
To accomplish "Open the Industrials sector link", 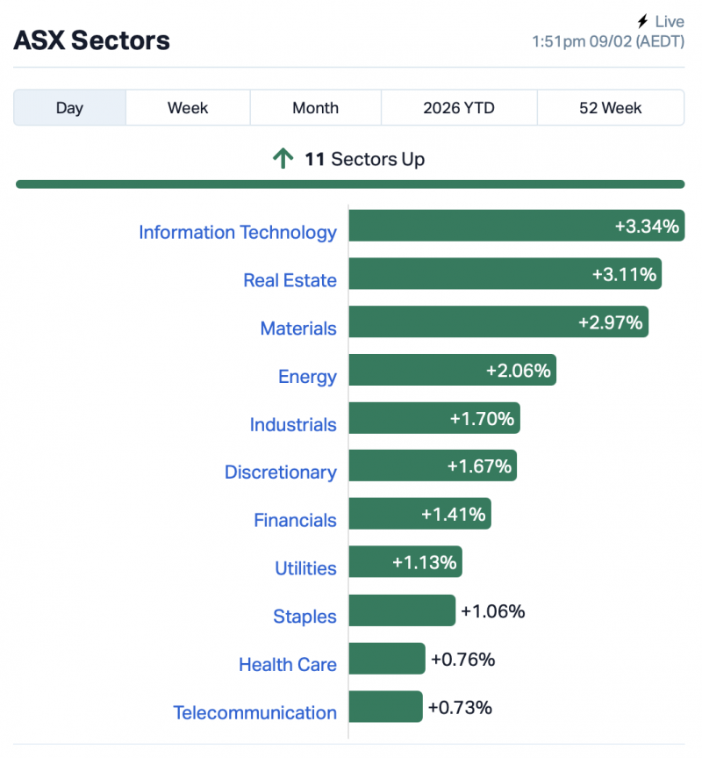I will [x=293, y=425].
